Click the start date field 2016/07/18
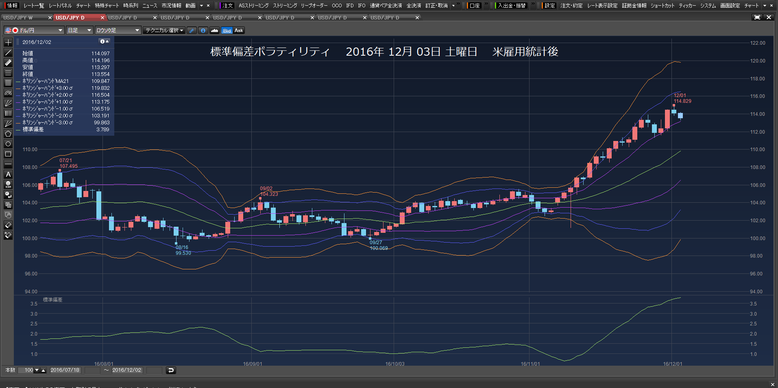This screenshot has height=388, width=778. tap(65, 370)
